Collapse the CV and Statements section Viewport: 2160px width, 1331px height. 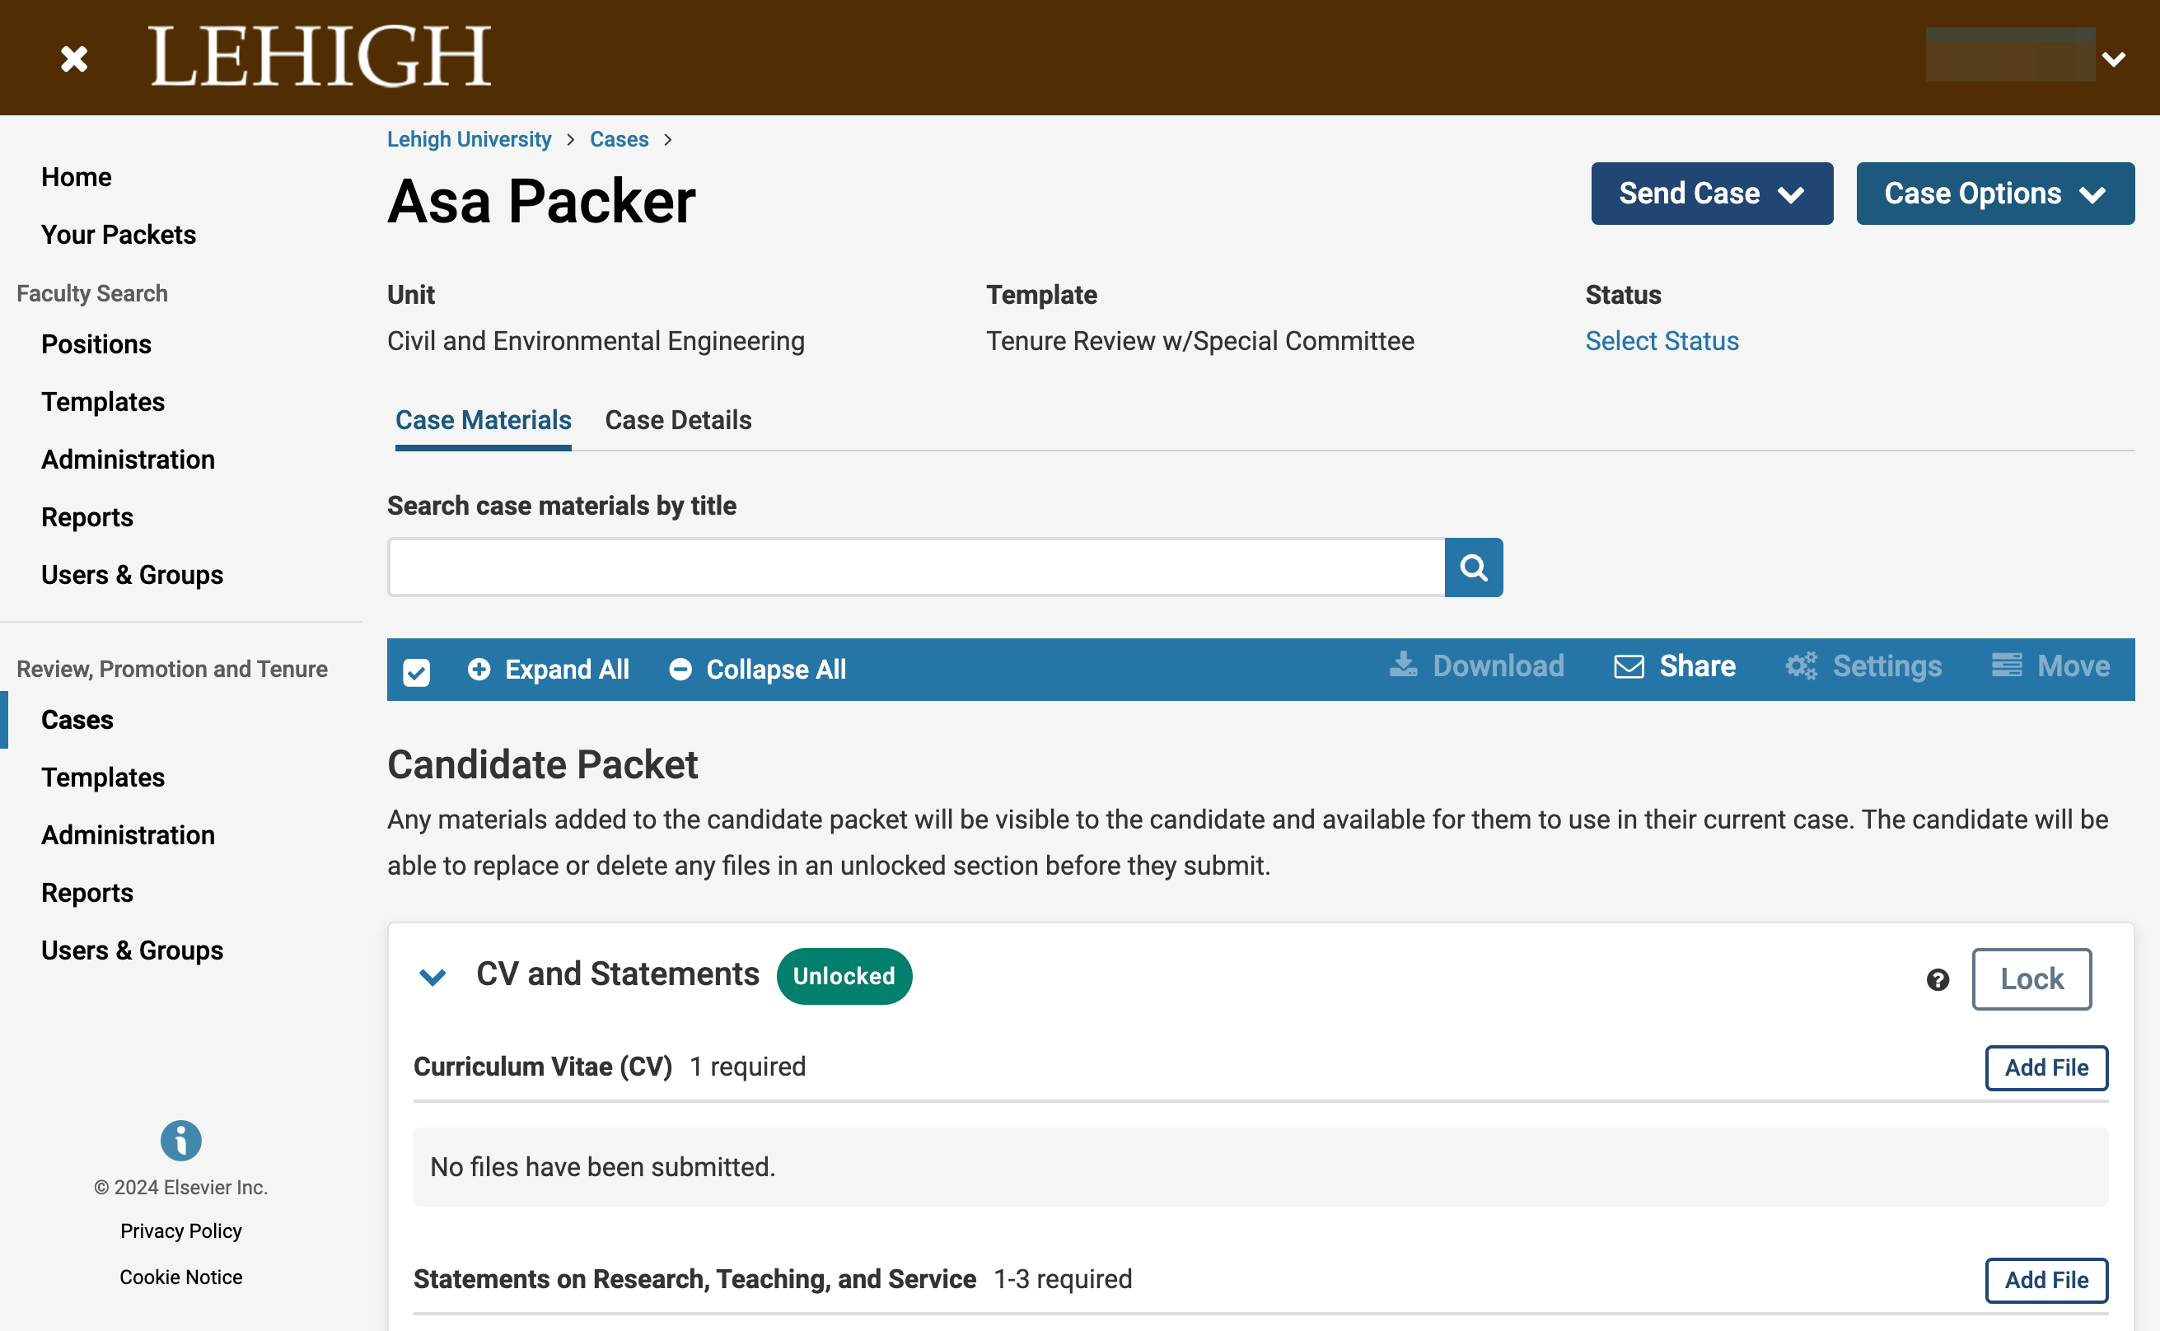432,977
